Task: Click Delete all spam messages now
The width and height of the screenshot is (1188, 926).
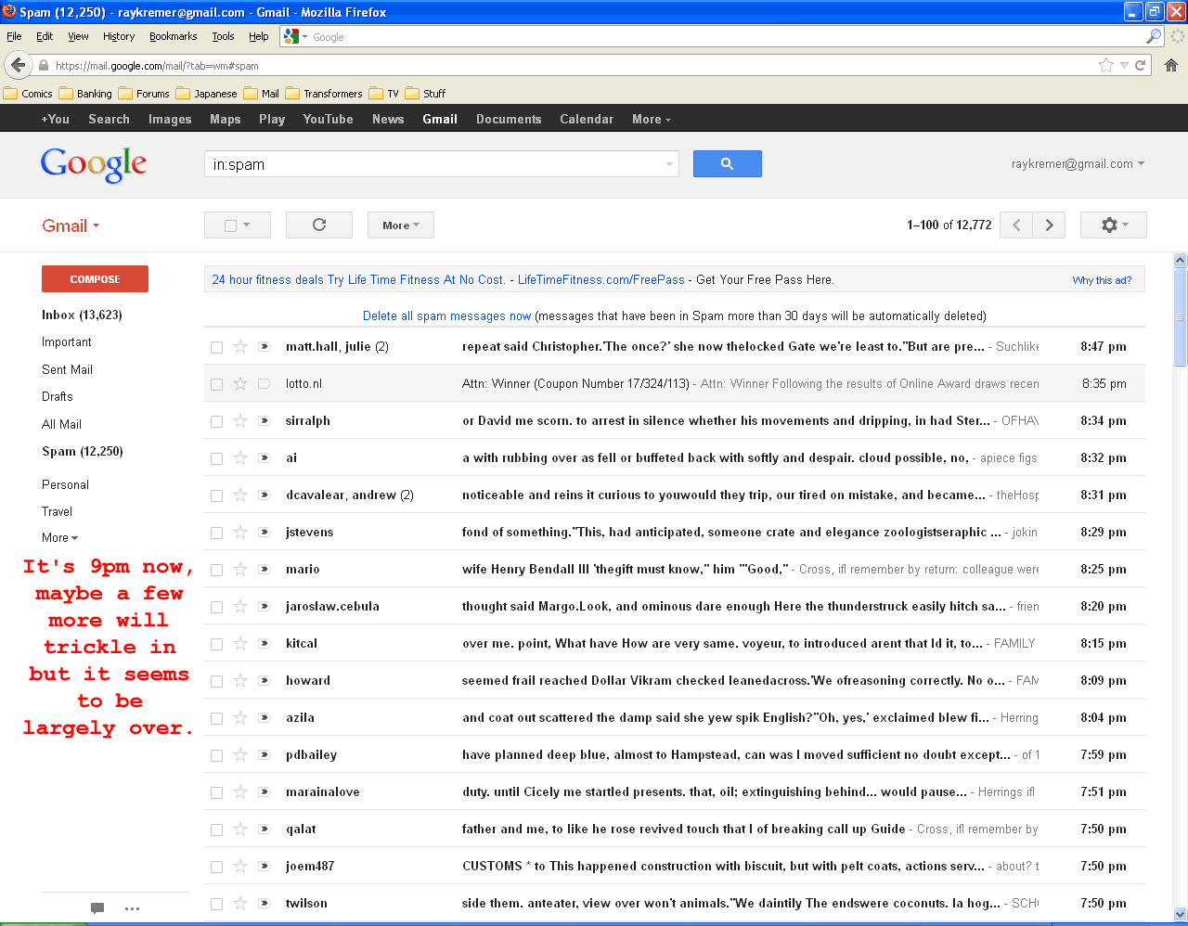Action: point(446,316)
